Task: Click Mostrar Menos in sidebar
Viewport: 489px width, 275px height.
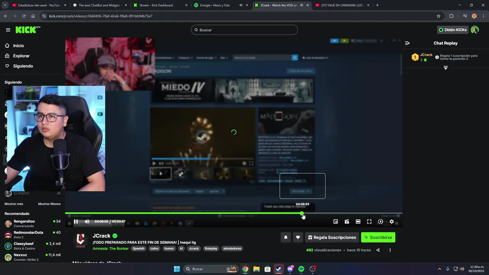Action: coord(49,204)
